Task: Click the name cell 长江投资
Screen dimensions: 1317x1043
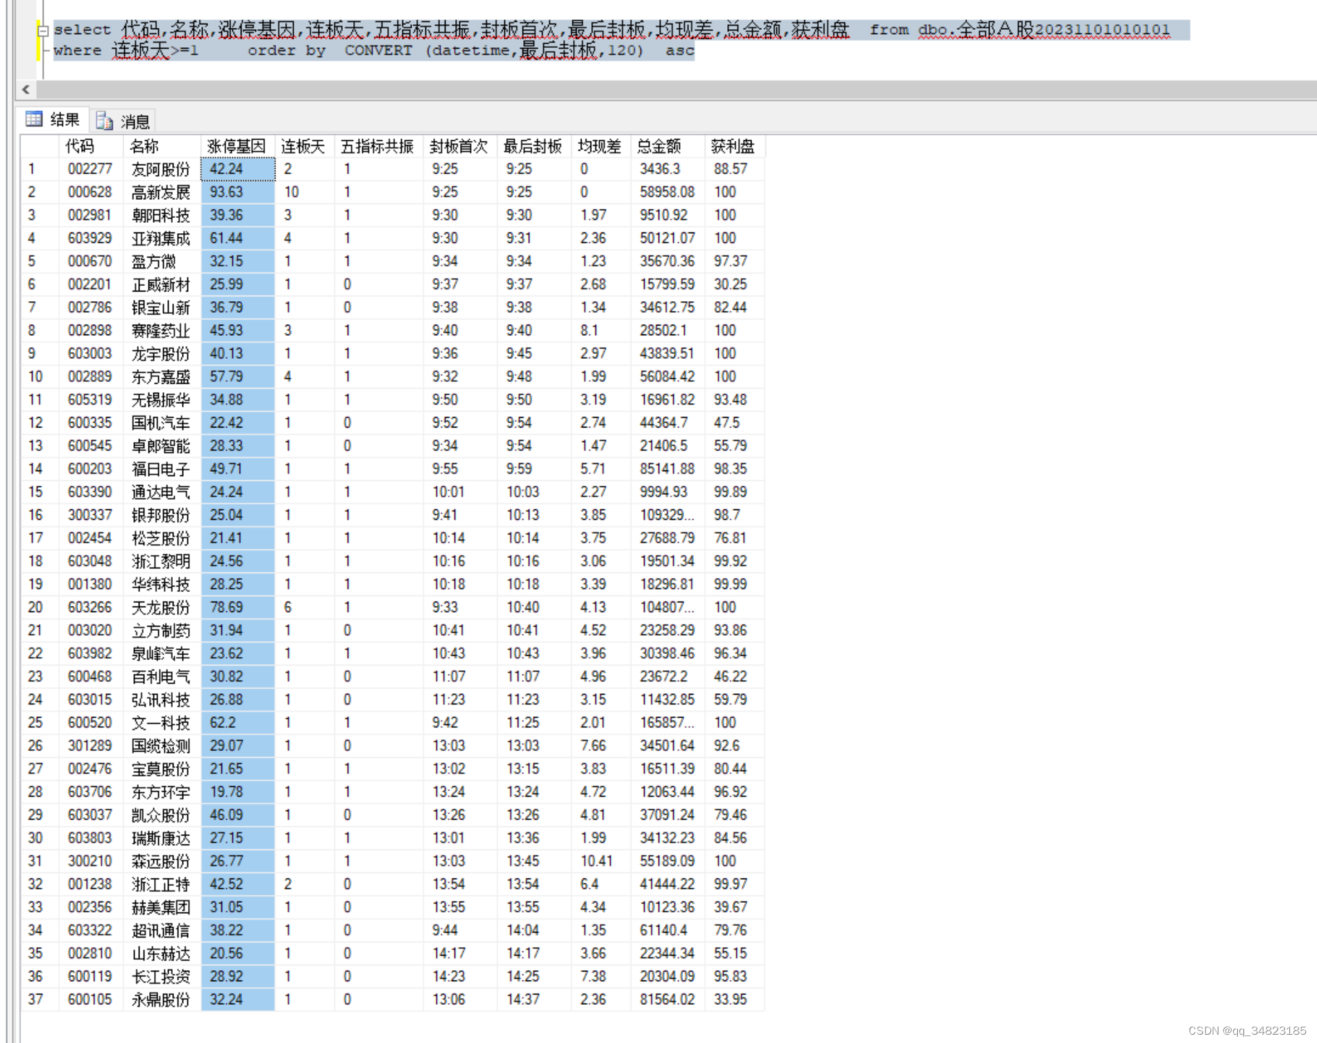Action: (x=162, y=976)
